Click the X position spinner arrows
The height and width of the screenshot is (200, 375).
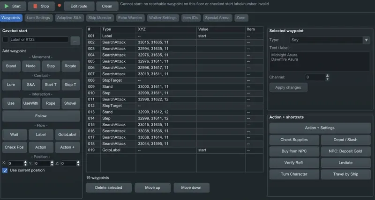[25, 163]
